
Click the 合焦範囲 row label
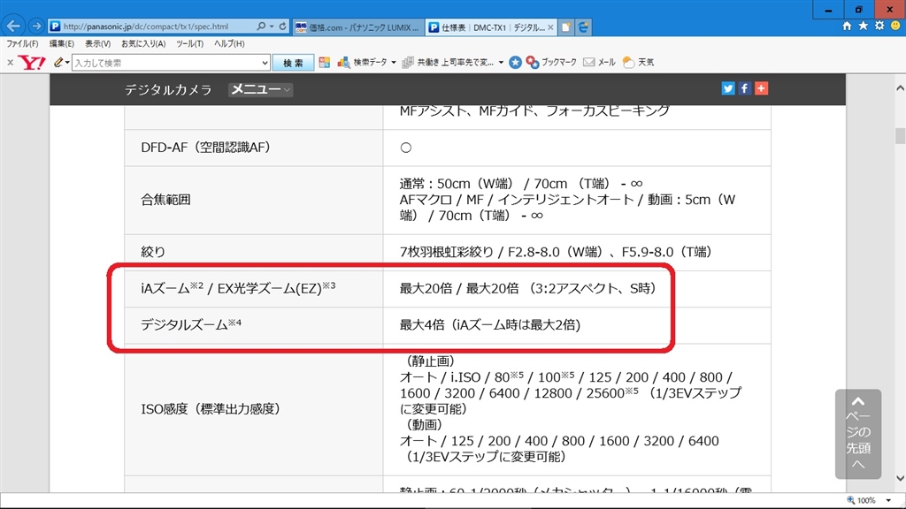coord(165,200)
